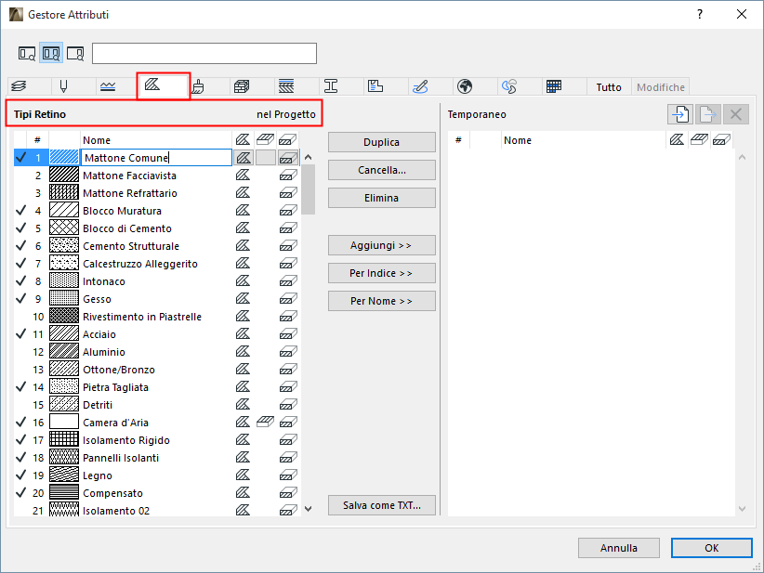The width and height of the screenshot is (764, 573).
Task: Click cut fill icon for Mattone Comune
Action: pos(288,158)
